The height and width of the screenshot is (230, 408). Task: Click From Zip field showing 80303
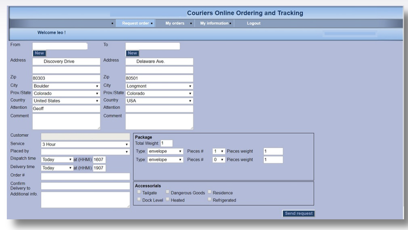click(x=66, y=78)
